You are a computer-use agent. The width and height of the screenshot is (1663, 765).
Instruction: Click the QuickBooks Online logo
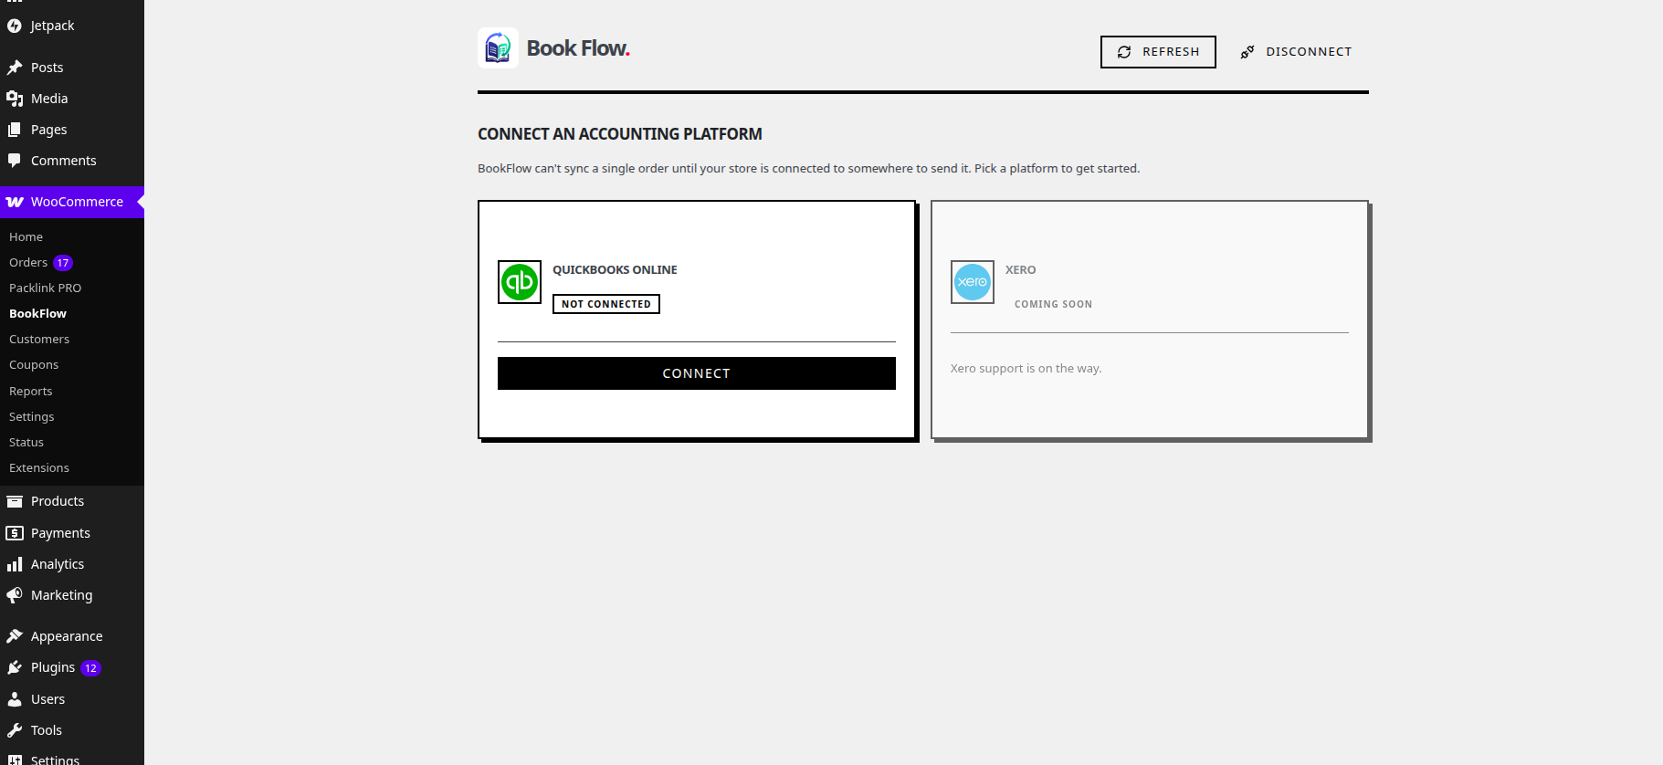[x=520, y=282]
